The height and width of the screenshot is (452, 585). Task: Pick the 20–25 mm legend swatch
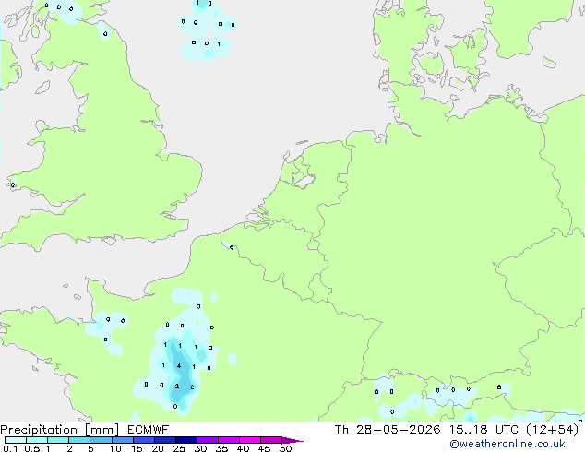pyautogui.click(x=165, y=440)
